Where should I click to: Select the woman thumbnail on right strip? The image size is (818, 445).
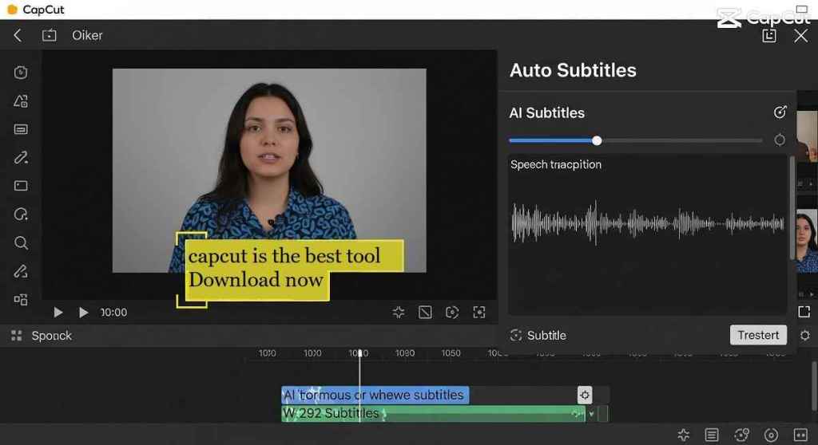click(x=807, y=240)
